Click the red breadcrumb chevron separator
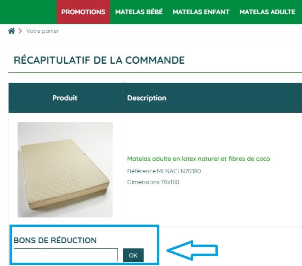 click(20, 31)
